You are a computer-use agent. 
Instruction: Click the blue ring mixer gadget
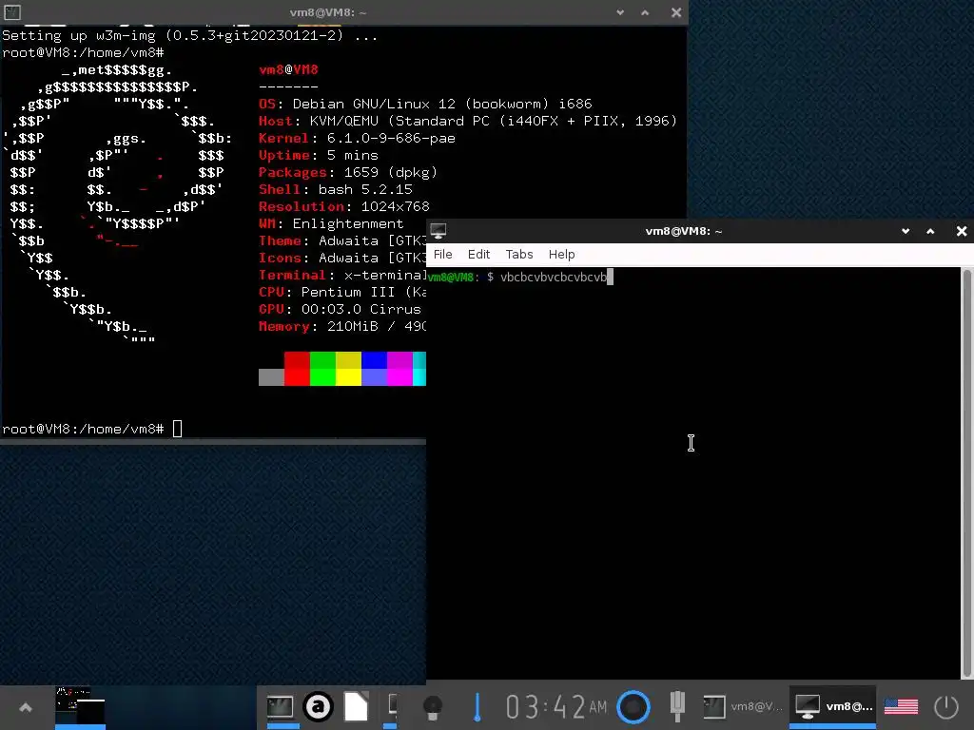point(633,706)
